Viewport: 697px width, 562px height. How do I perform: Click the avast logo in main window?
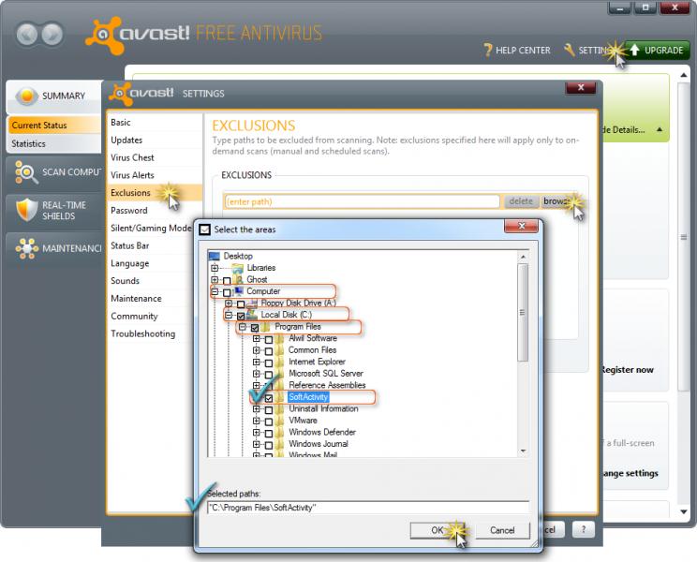pyautogui.click(x=139, y=35)
